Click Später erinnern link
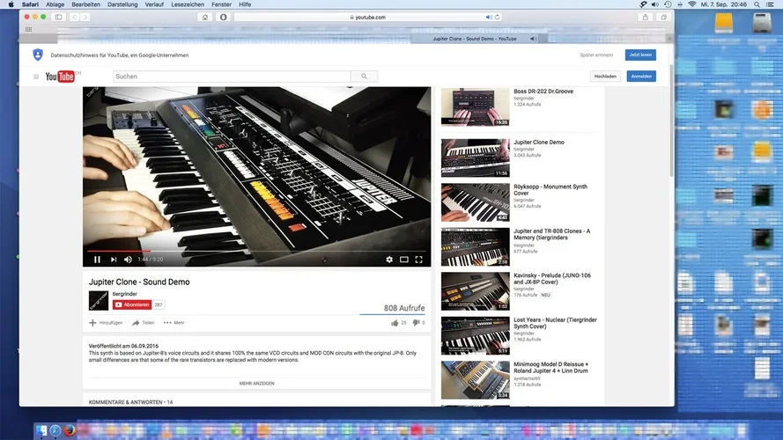The image size is (783, 440). [x=596, y=55]
